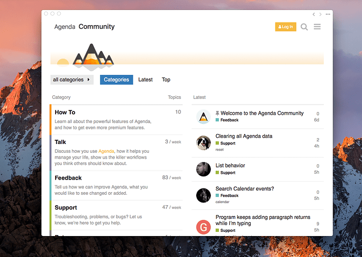Click the 47 / week topic count

172,207
